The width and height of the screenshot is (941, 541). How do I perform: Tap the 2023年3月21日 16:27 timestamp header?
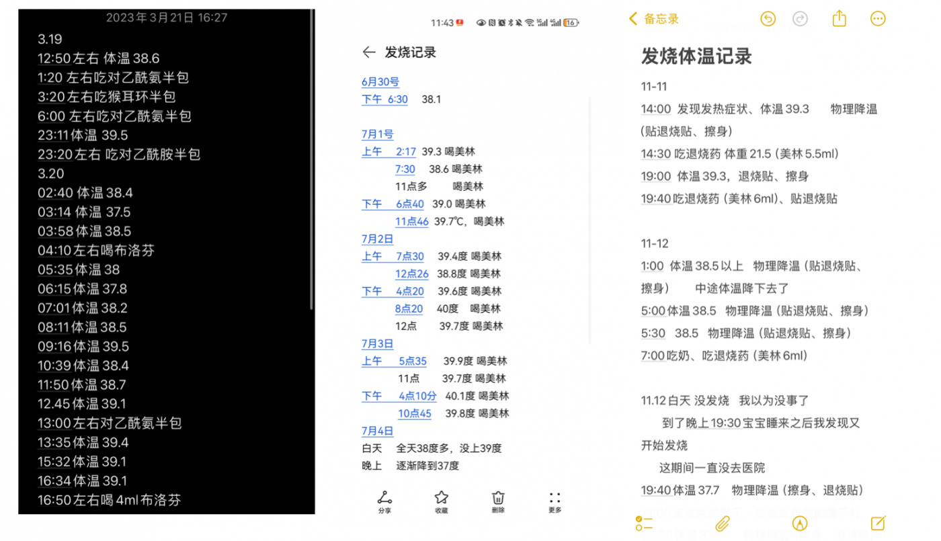pyautogui.click(x=166, y=17)
